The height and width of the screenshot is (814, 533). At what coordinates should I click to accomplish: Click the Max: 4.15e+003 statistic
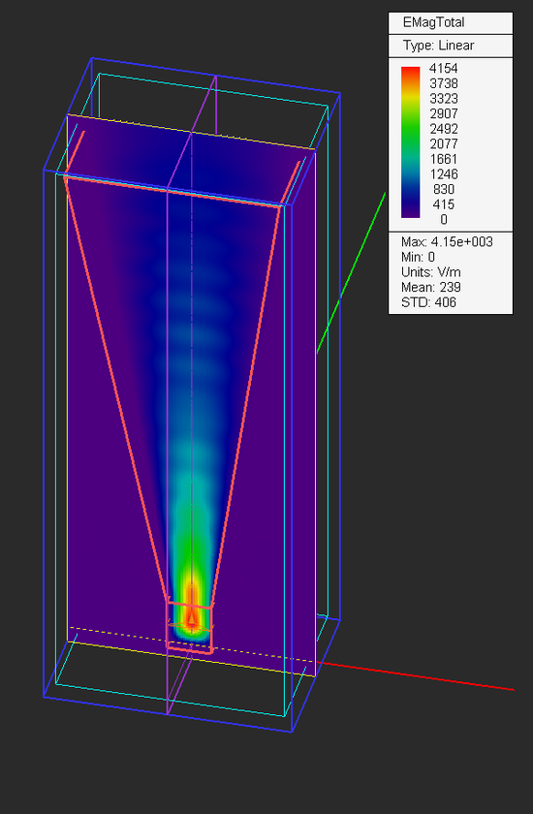coord(447,242)
